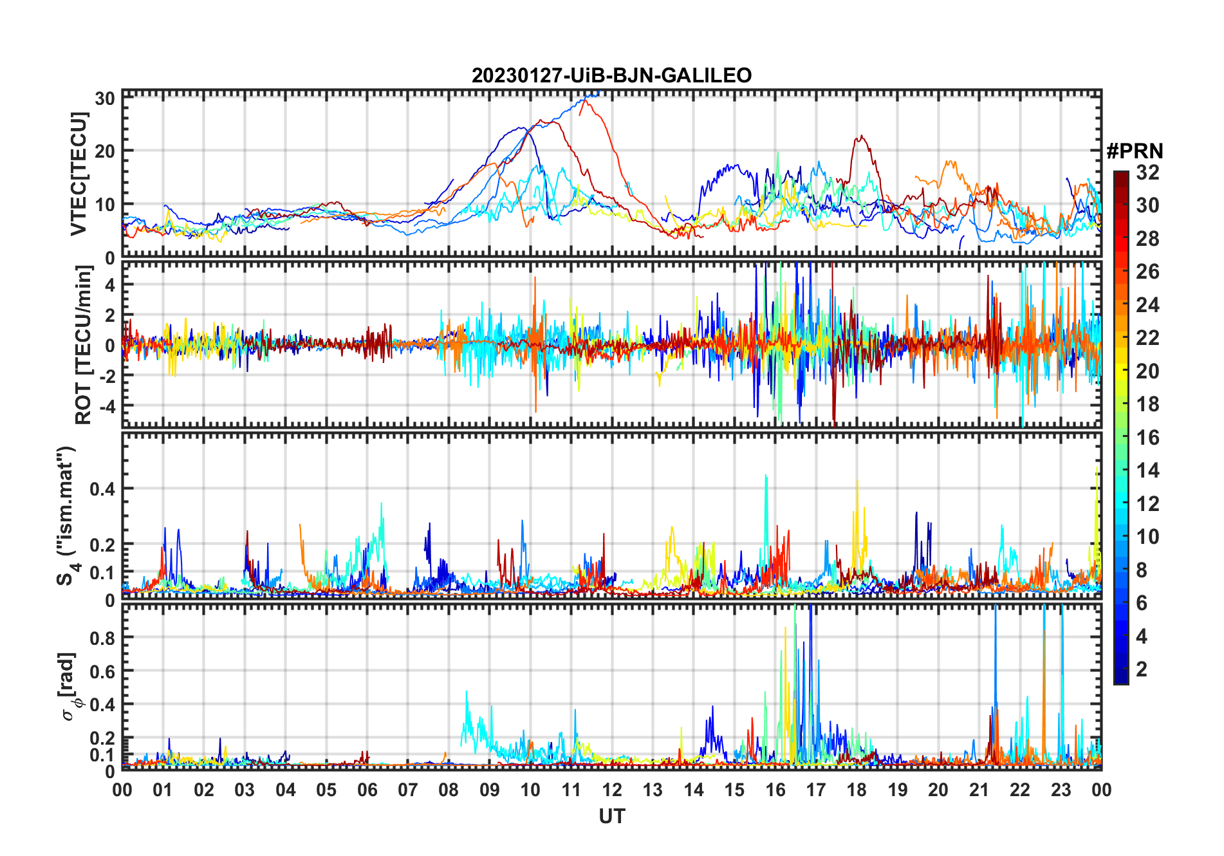Image resolution: width=1224 pixels, height=856 pixels.
Task: Click colorbar tick label 6
Action: coord(1142,603)
